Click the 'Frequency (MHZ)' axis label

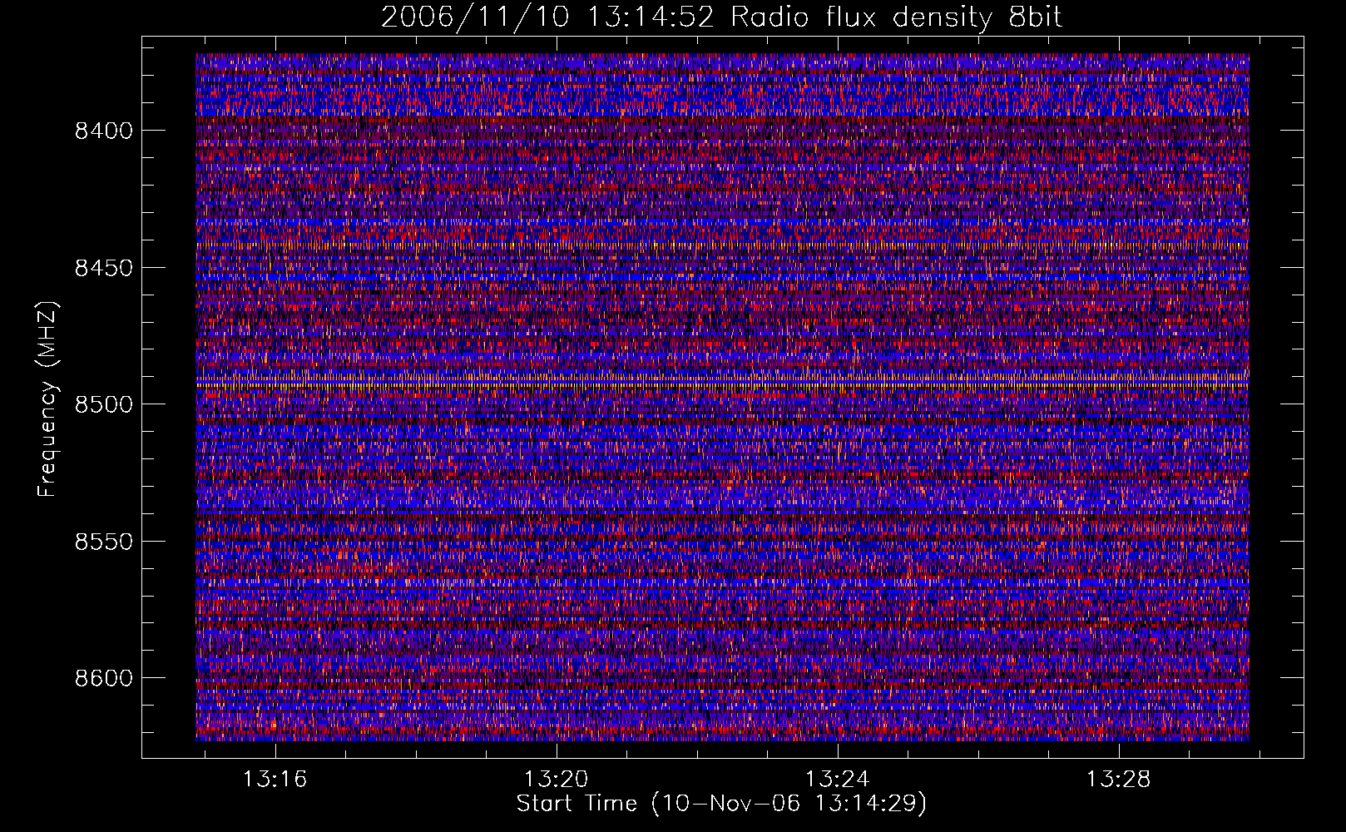coord(47,399)
